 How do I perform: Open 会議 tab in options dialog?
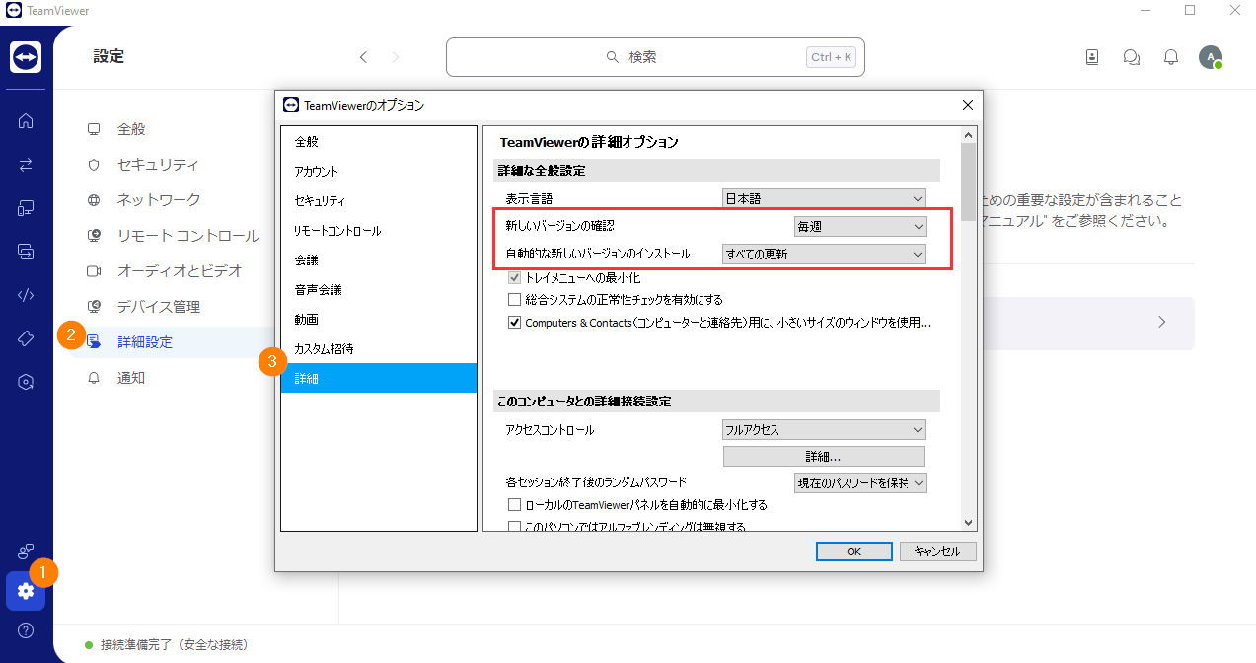379,260
